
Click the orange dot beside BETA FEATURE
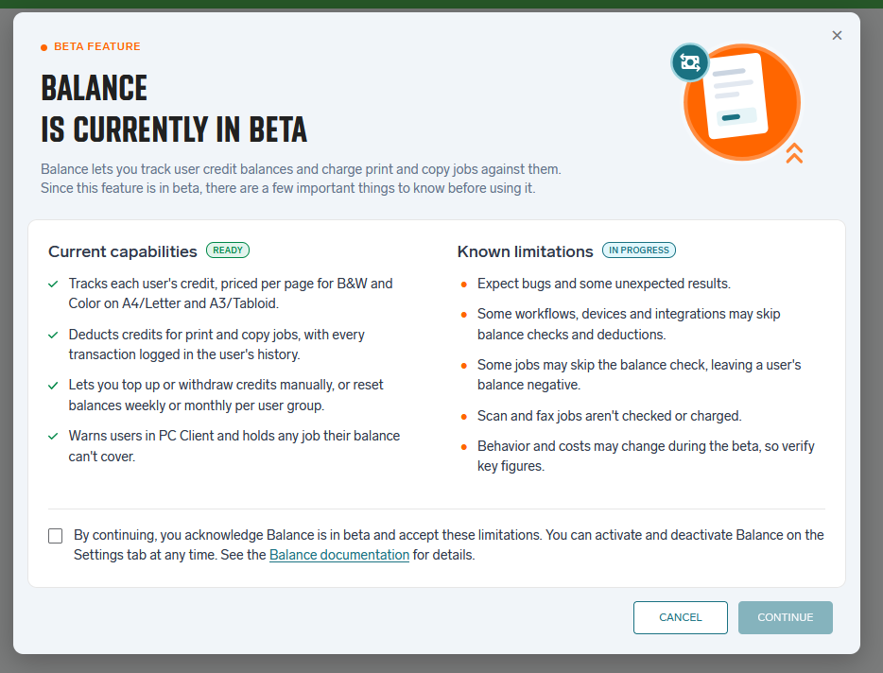43,47
